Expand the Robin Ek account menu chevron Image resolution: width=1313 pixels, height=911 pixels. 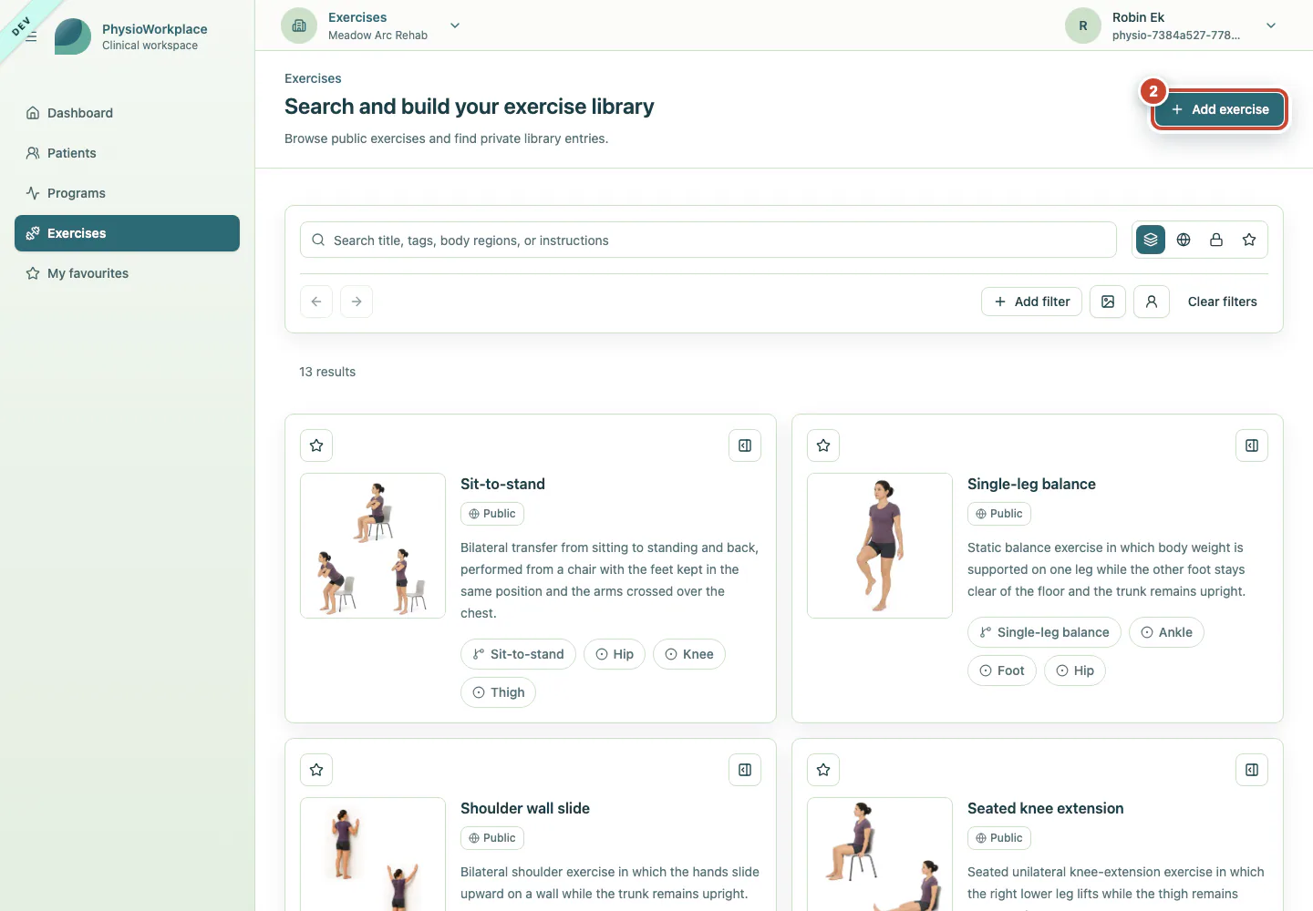[x=1271, y=26]
